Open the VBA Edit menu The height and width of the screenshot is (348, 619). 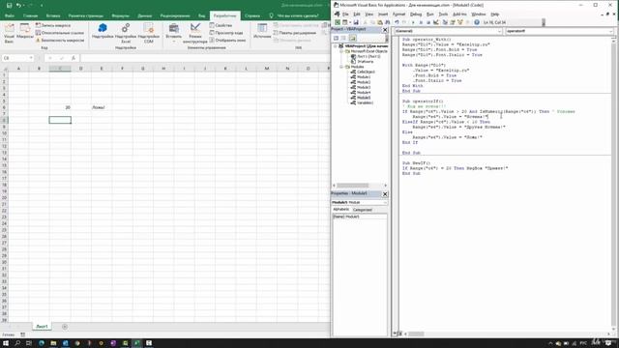(357, 14)
